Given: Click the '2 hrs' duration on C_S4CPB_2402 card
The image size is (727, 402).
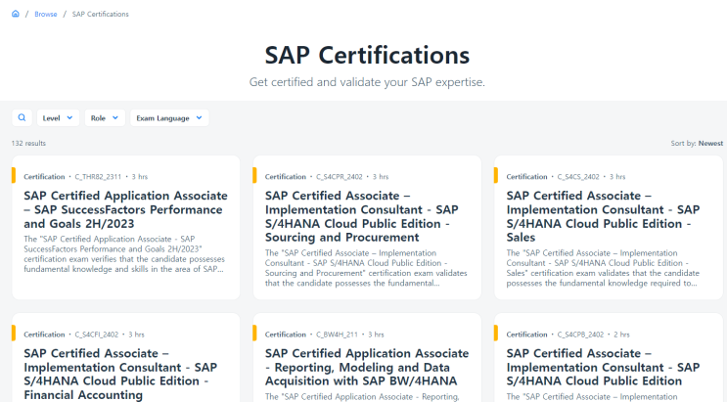Looking at the screenshot, I should (x=621, y=335).
